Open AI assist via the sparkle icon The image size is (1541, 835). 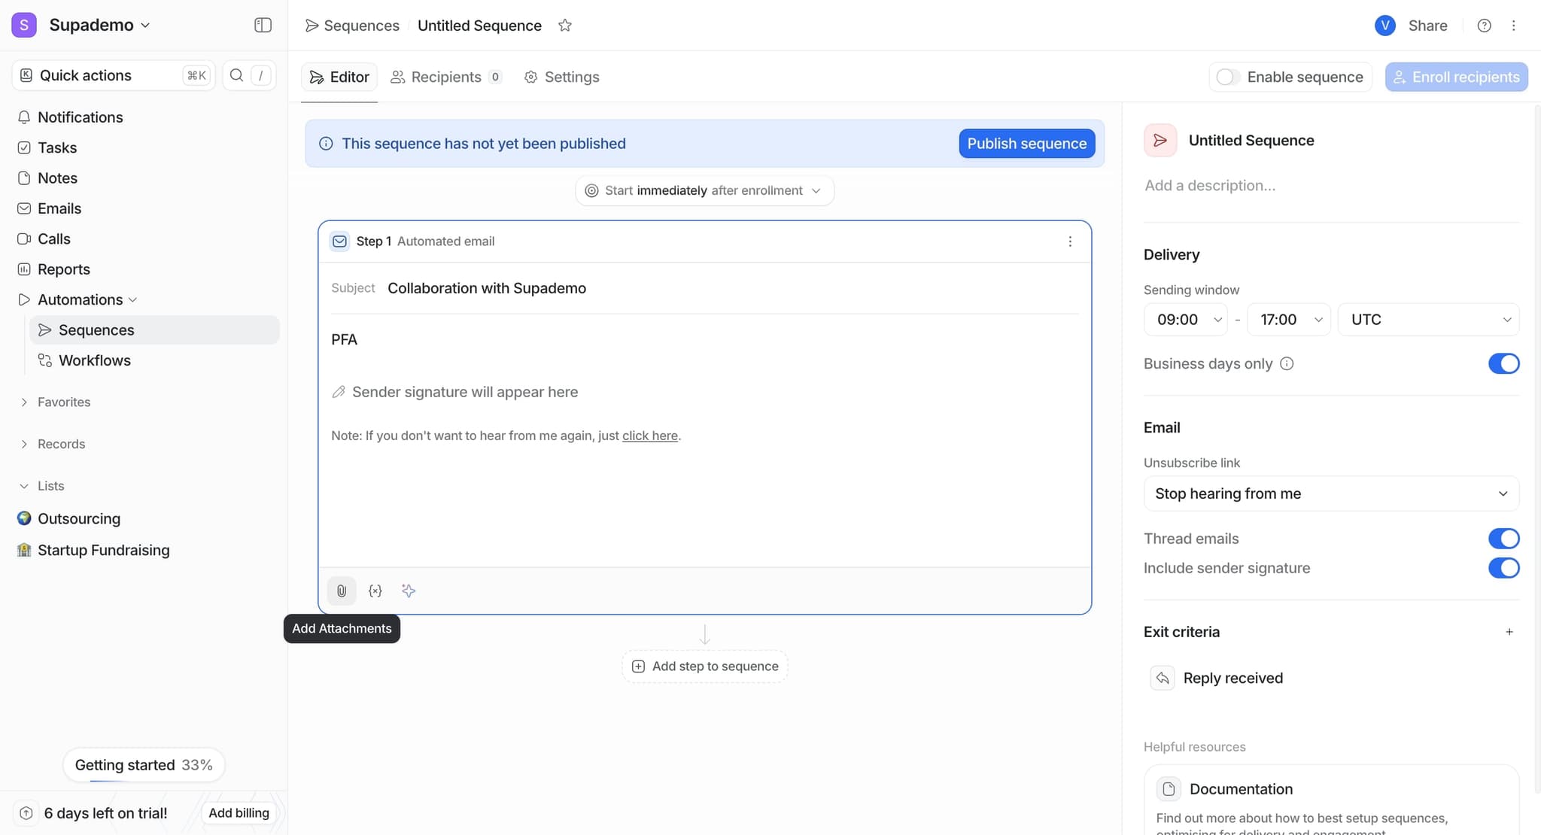tap(409, 591)
